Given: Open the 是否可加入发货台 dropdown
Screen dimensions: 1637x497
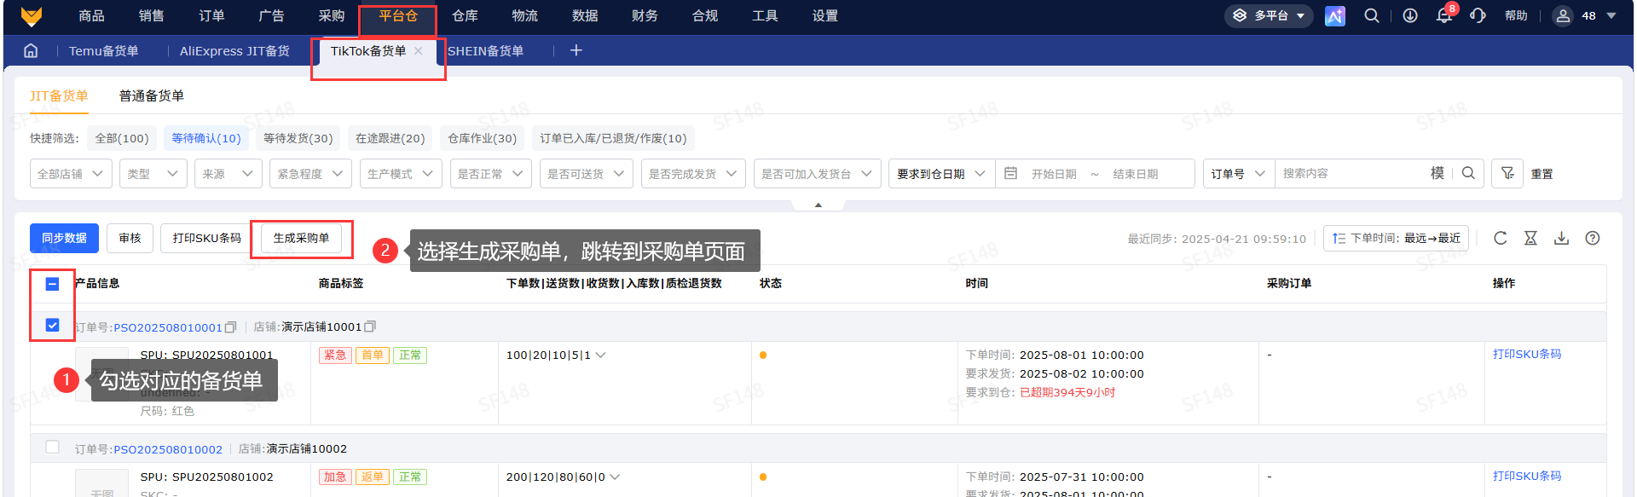Looking at the screenshot, I should 817,173.
